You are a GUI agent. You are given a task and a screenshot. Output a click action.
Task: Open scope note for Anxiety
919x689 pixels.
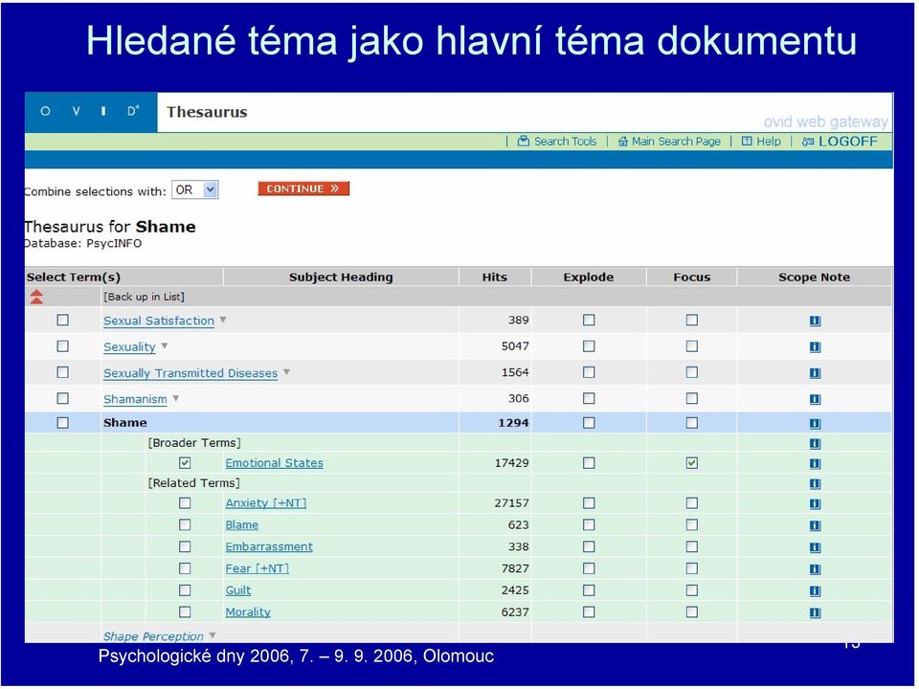(x=815, y=504)
